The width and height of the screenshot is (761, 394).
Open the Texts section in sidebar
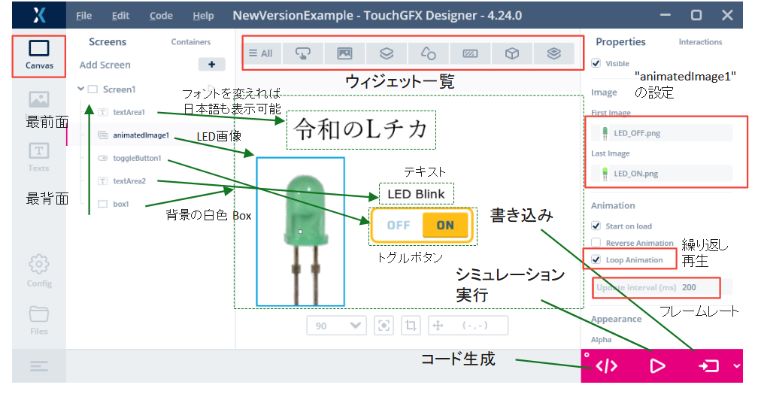click(x=39, y=156)
